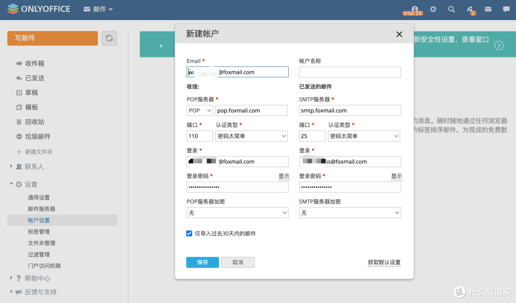
Task: Click the POP 登录密码 password field
Action: (x=237, y=187)
